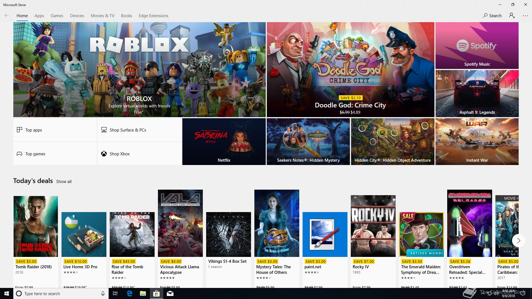Select the Microsoft Store taskbar icon
Viewport: 532px width, 299px height.
coord(156,293)
